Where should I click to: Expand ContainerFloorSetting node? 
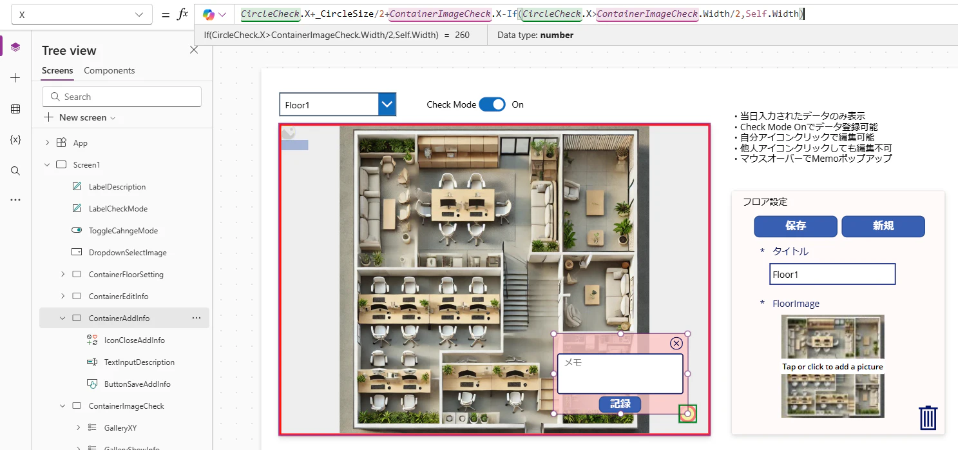pos(62,275)
